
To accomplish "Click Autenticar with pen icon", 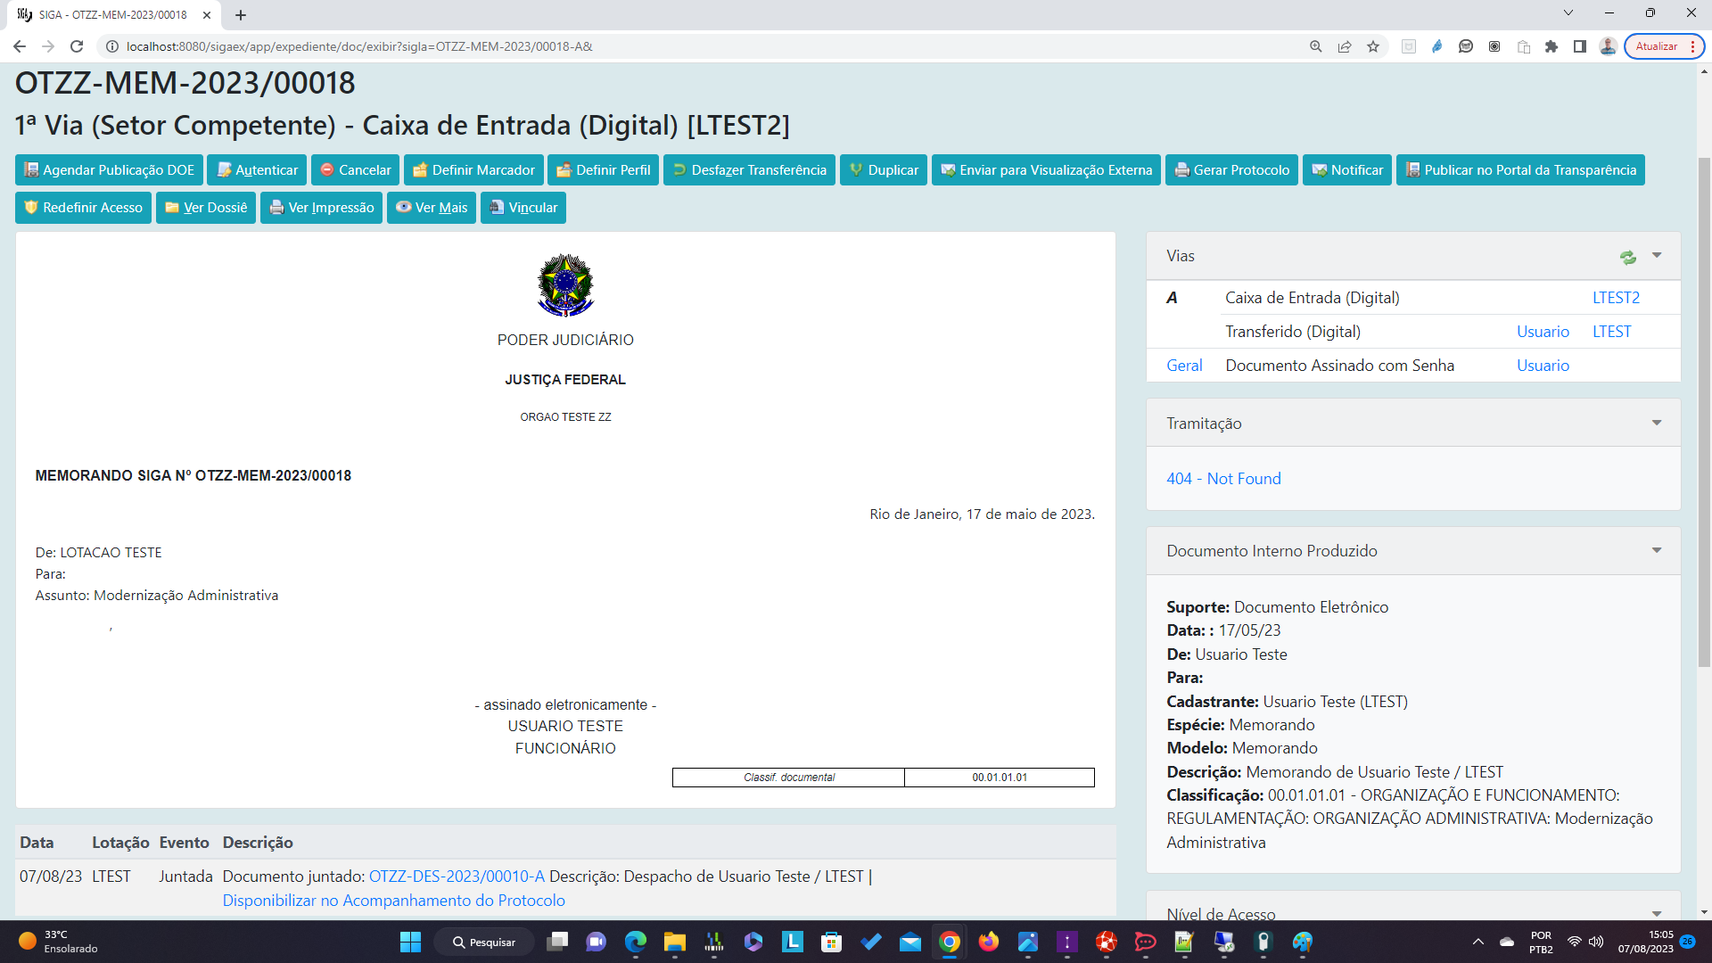I will [x=257, y=170].
